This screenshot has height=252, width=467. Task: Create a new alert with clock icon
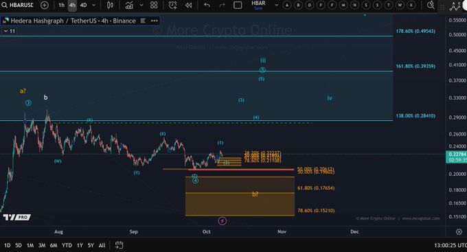coord(172,5)
